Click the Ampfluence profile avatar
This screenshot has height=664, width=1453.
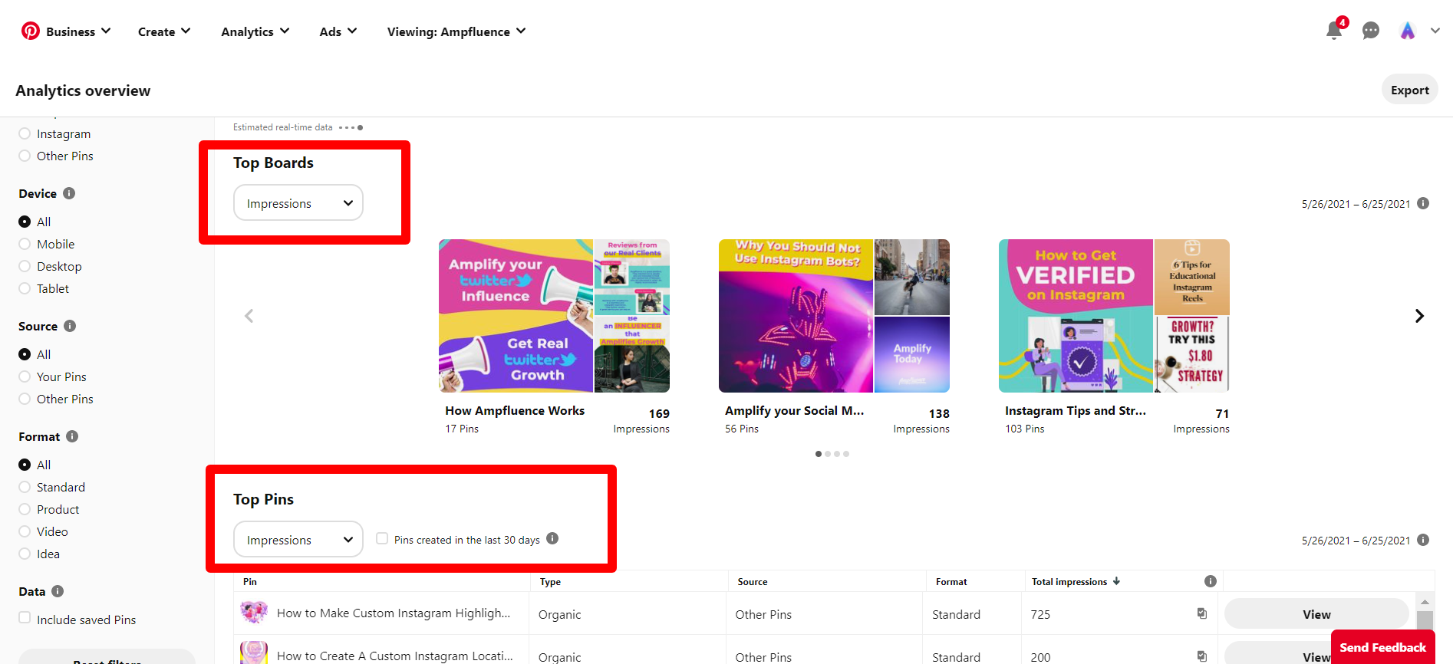[x=1407, y=31]
